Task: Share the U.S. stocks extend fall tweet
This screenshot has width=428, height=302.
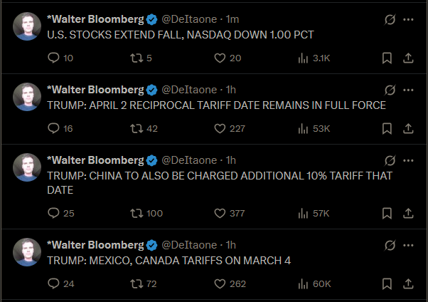Action: [409, 58]
